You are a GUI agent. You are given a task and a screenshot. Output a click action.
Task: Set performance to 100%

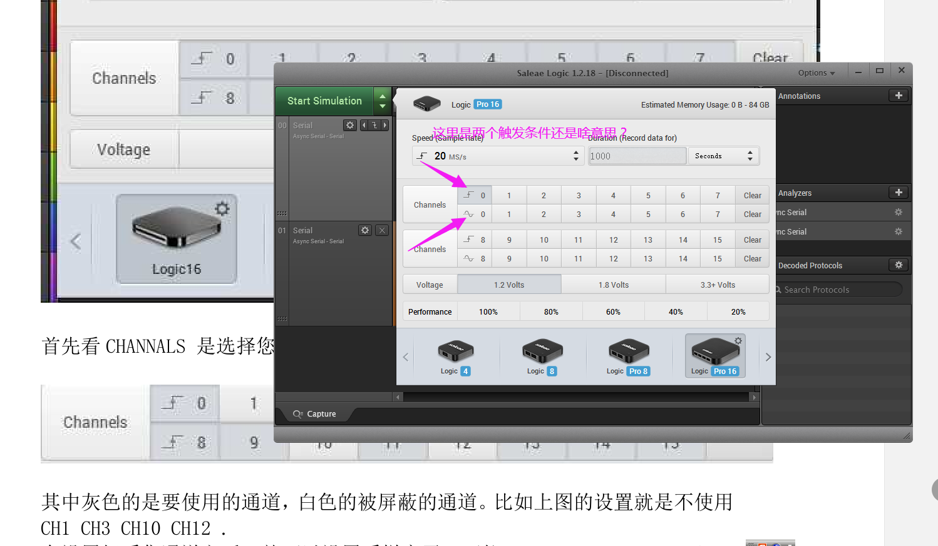pyautogui.click(x=488, y=311)
